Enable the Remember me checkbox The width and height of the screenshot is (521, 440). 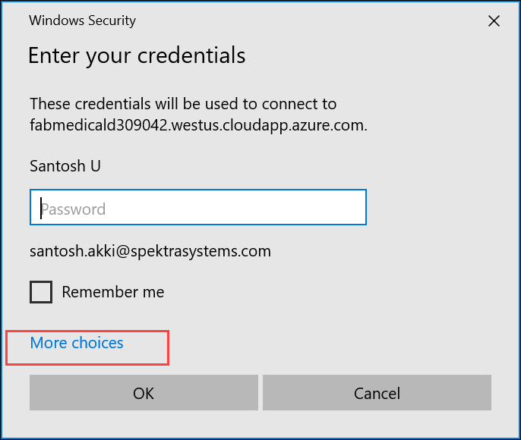[x=41, y=292]
